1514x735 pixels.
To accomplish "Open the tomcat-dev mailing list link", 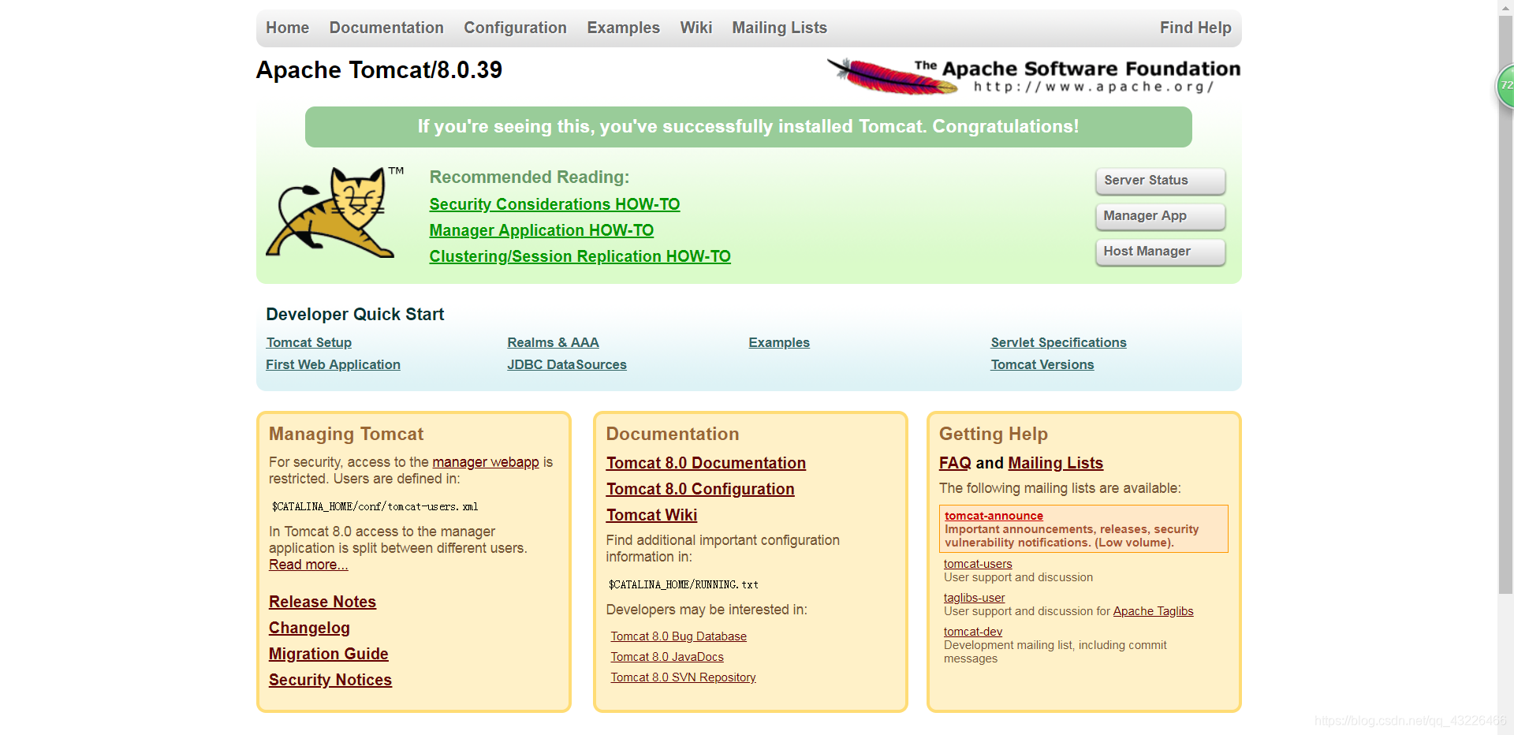I will [973, 632].
